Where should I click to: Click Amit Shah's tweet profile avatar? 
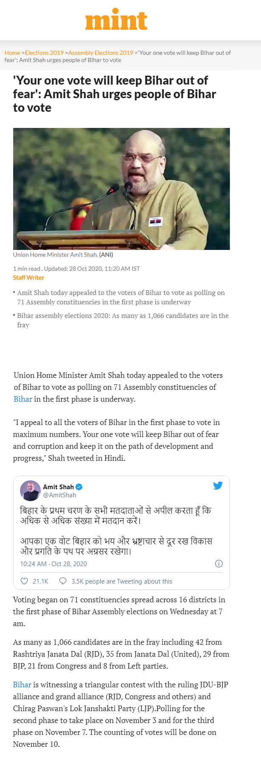click(30, 491)
